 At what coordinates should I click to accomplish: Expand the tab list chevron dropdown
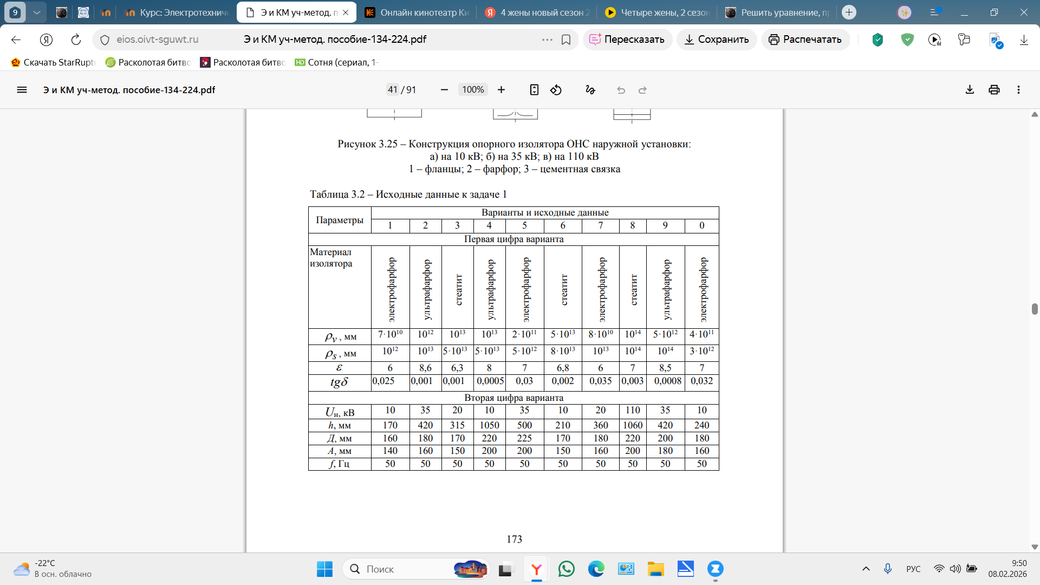point(36,12)
